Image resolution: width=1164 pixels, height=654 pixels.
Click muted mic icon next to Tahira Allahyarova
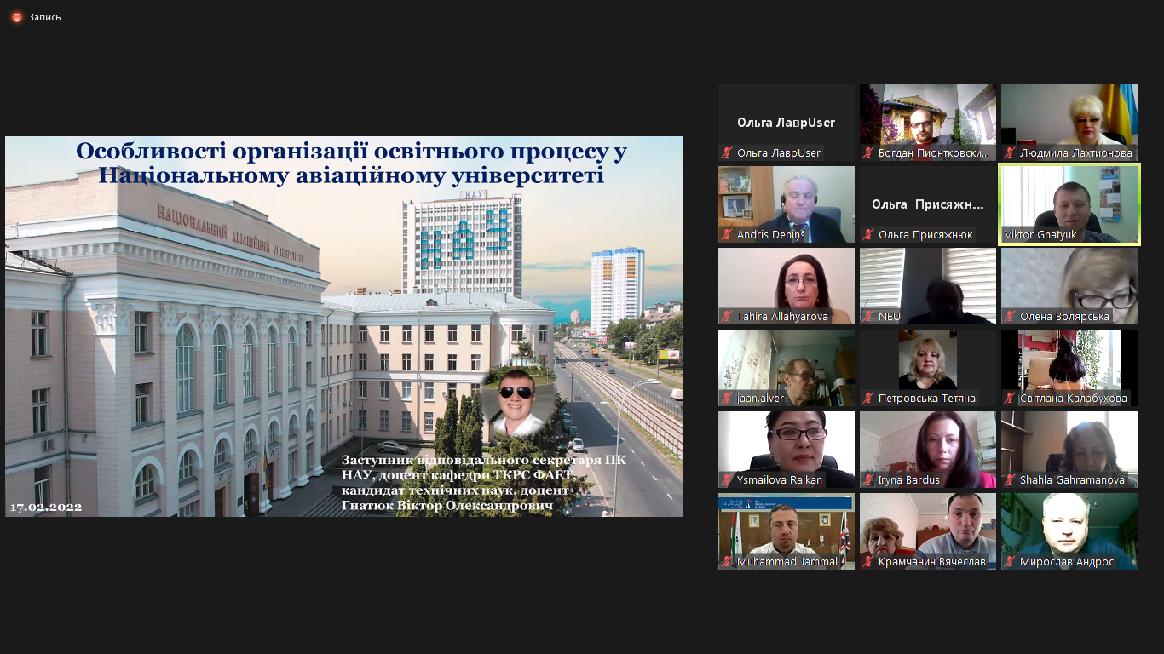point(727,317)
